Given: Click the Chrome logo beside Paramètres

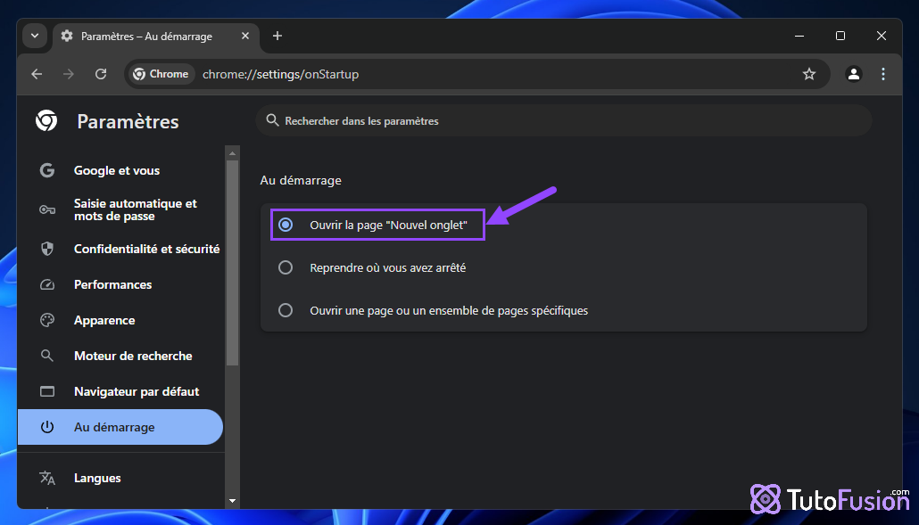Looking at the screenshot, I should click(x=46, y=120).
